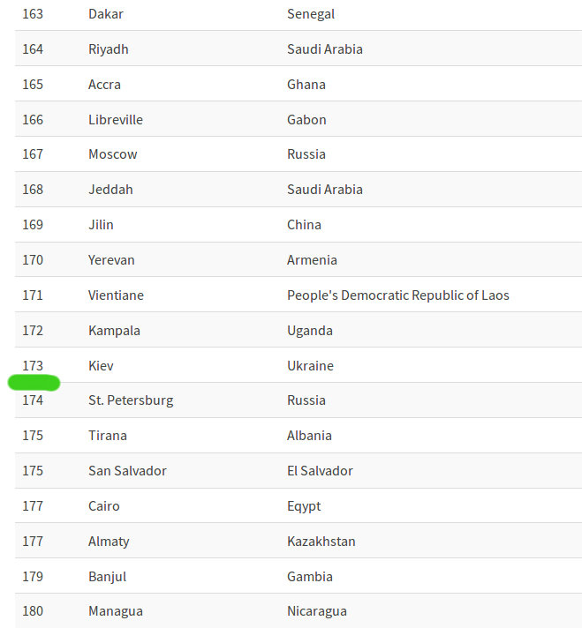Select Jilin in the city column
This screenshot has height=628, width=582.
click(x=101, y=225)
